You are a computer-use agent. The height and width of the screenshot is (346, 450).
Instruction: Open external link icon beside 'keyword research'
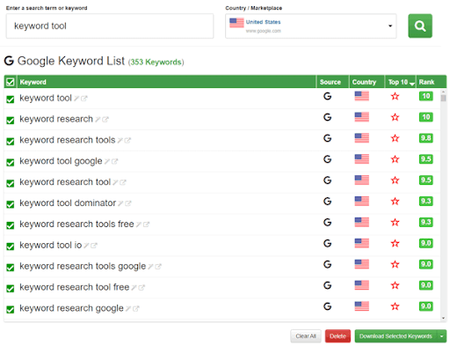coord(105,120)
